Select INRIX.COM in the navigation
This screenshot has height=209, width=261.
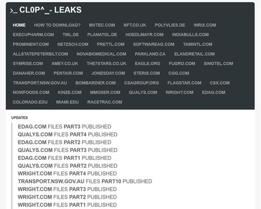[205, 25]
